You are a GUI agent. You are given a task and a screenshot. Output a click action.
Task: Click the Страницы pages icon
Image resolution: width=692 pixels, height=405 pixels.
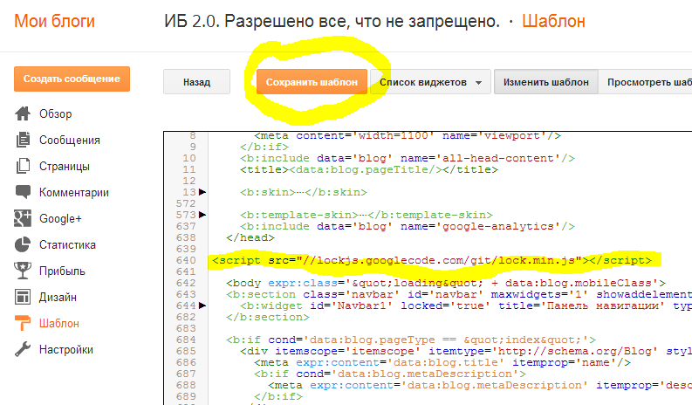(x=23, y=166)
